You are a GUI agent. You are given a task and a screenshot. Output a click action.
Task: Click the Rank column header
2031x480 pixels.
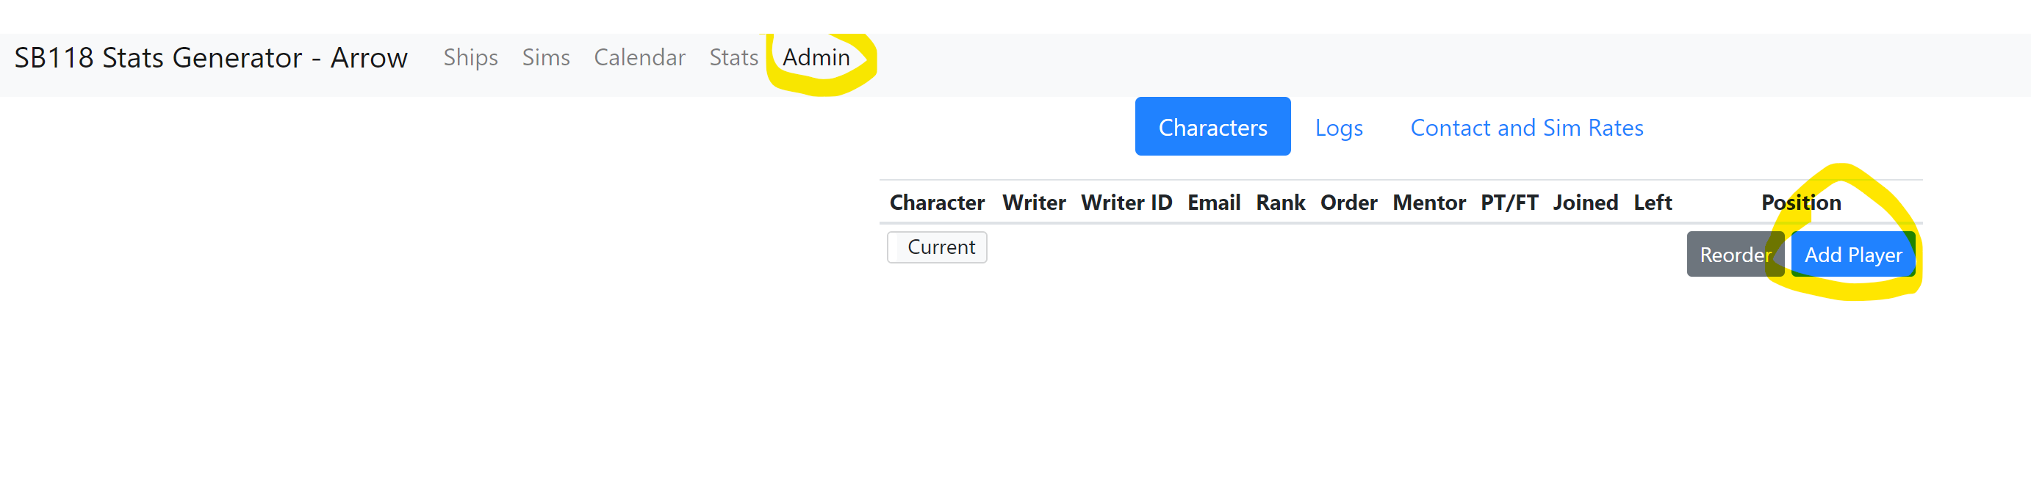click(1281, 203)
